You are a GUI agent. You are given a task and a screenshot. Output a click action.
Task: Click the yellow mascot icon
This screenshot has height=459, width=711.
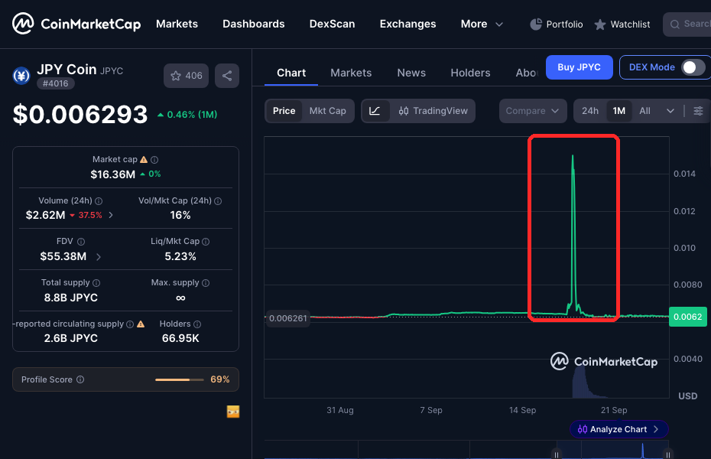233,412
